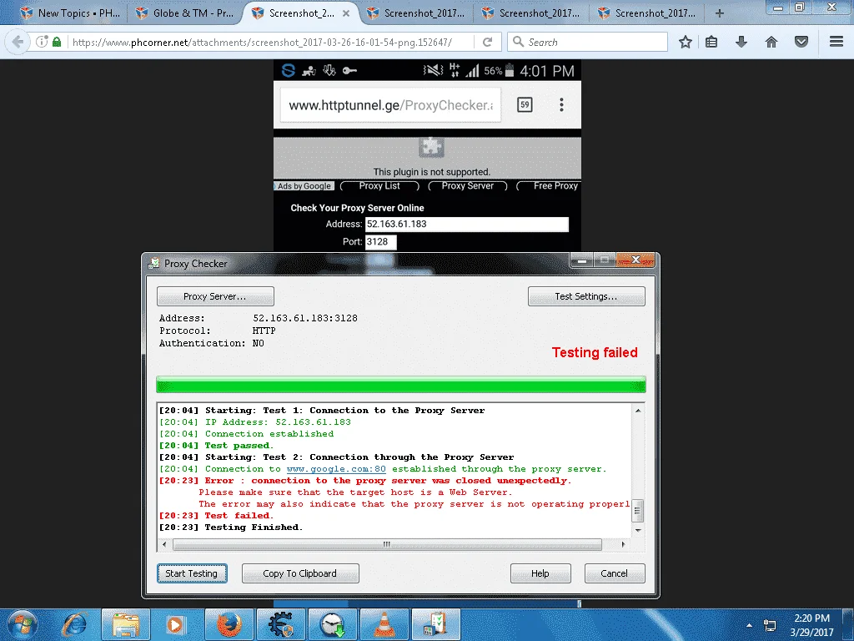
Task: Switch to the sixth tab, Screenshot_2017
Action: (x=646, y=13)
